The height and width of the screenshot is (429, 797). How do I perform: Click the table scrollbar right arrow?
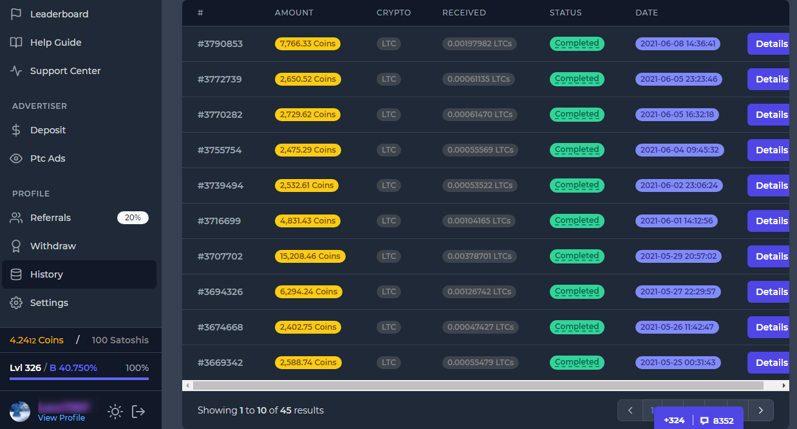pos(784,385)
